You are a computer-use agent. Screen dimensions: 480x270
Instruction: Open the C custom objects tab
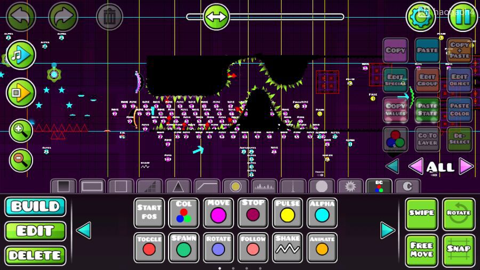pos(407,186)
